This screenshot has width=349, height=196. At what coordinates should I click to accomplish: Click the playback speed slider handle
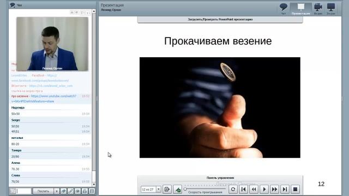(x=185, y=189)
